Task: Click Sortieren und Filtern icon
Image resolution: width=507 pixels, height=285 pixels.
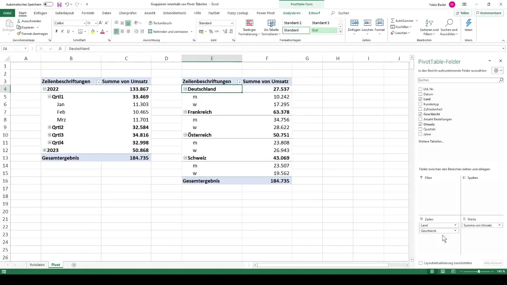Action: tap(429, 23)
